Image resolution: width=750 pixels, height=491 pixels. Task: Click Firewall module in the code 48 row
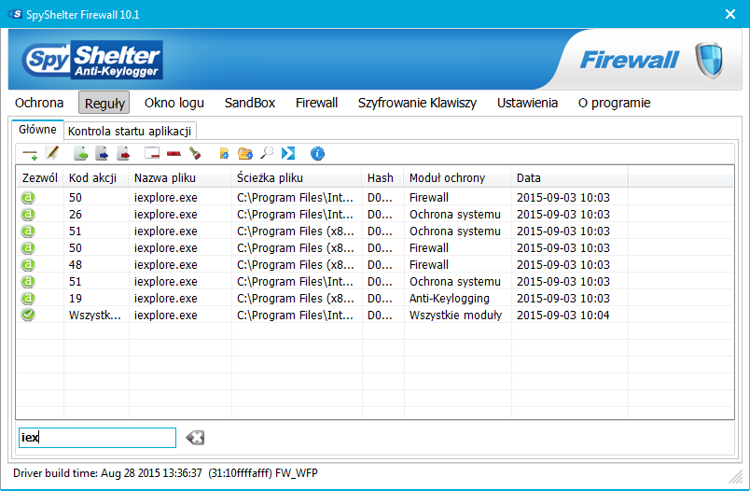[x=428, y=264]
